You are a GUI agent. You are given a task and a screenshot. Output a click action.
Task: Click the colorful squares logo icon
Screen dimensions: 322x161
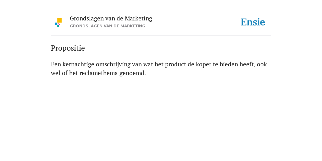click(x=58, y=23)
